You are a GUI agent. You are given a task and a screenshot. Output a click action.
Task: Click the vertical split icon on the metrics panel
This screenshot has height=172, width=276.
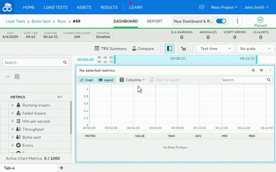pos(253,70)
